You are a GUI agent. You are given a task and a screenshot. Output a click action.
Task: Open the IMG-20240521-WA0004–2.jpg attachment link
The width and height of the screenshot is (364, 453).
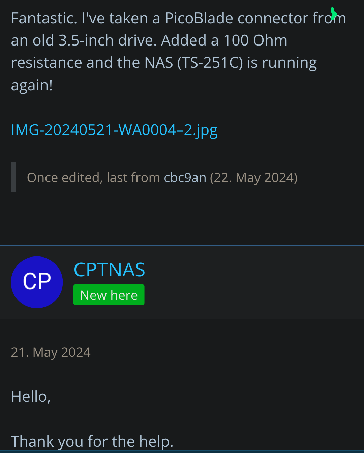point(114,130)
